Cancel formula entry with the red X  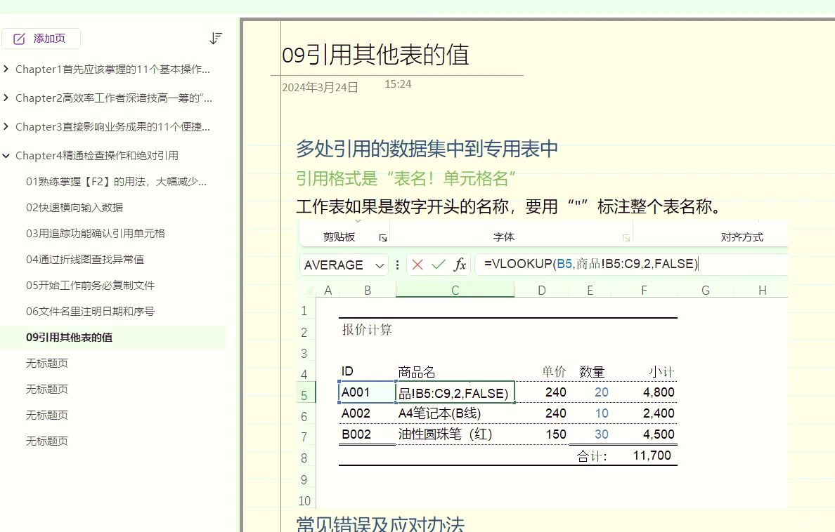(x=417, y=265)
